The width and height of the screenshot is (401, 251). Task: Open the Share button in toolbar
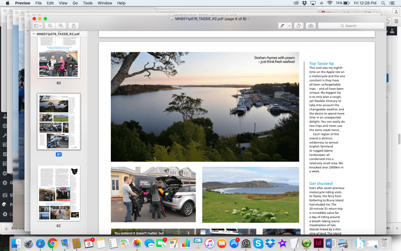[x=74, y=26]
